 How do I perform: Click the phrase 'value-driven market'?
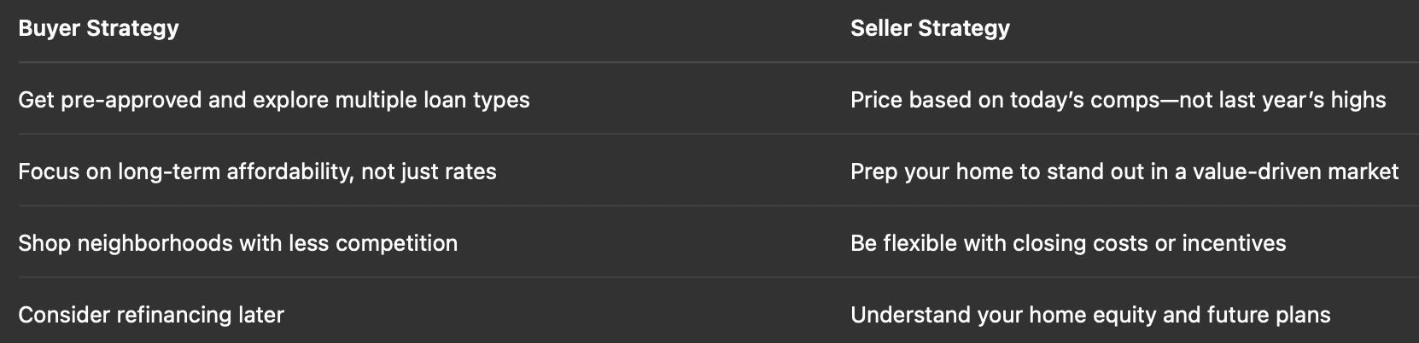(1295, 171)
